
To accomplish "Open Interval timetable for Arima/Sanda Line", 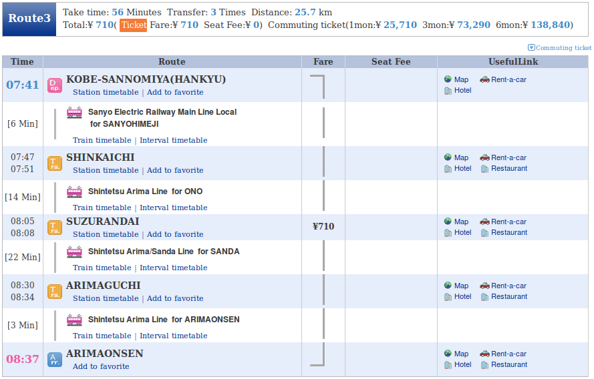I will pos(174,268).
